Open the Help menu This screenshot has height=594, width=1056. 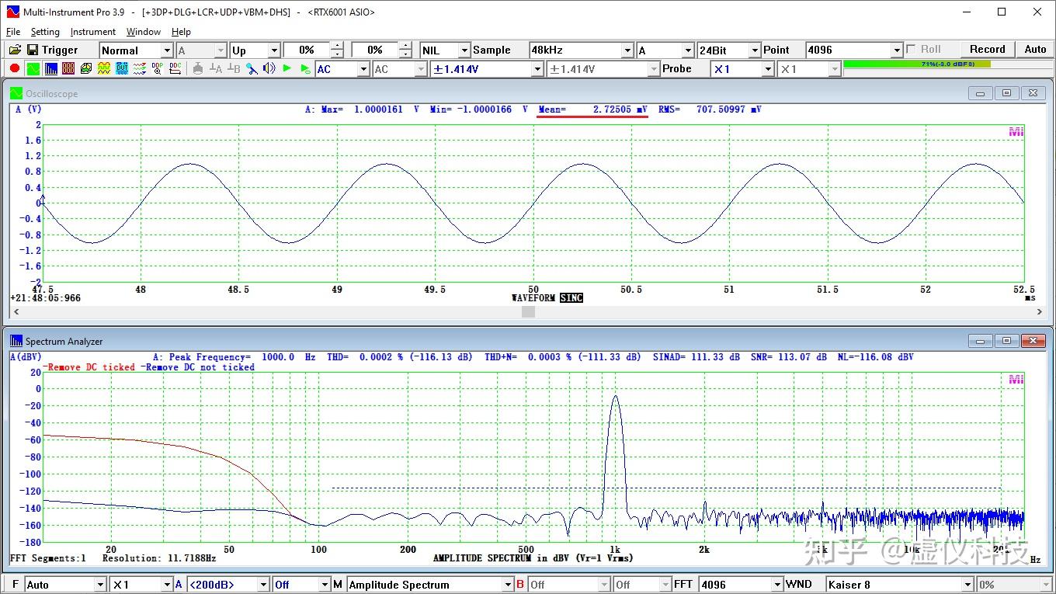(181, 32)
